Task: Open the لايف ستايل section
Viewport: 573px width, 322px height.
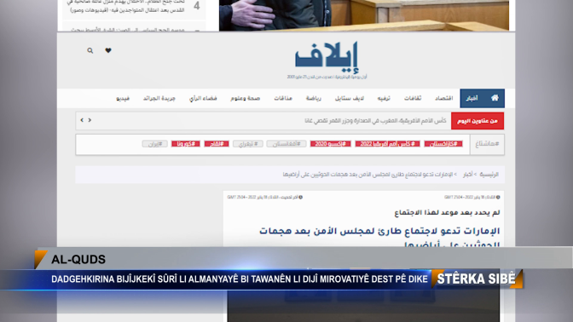Action: tap(350, 98)
